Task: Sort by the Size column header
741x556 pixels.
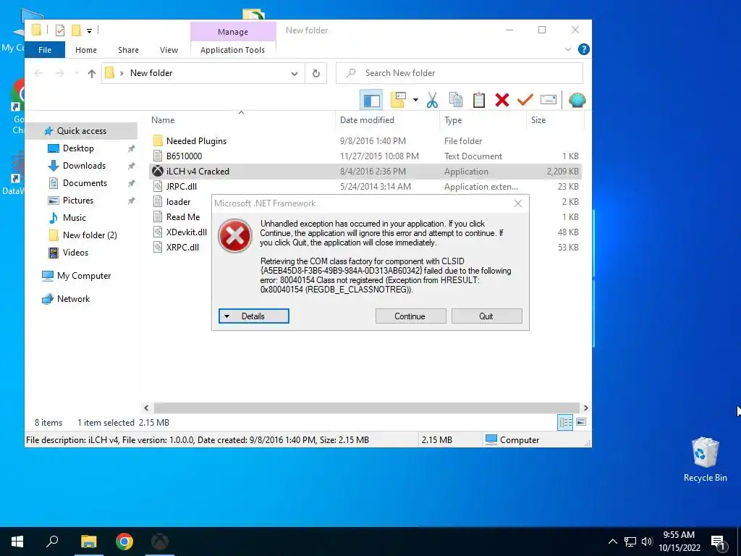Action: pos(538,120)
